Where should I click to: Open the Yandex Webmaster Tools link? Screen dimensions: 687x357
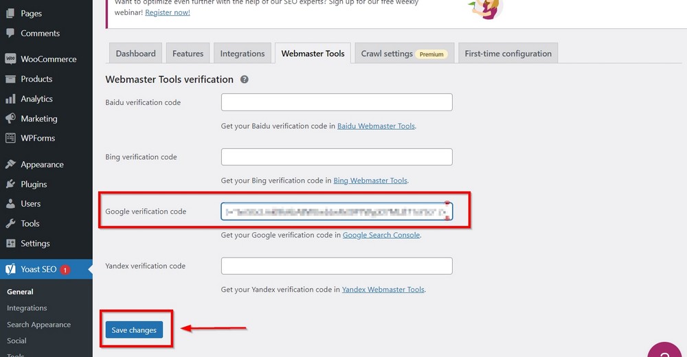tap(383, 290)
